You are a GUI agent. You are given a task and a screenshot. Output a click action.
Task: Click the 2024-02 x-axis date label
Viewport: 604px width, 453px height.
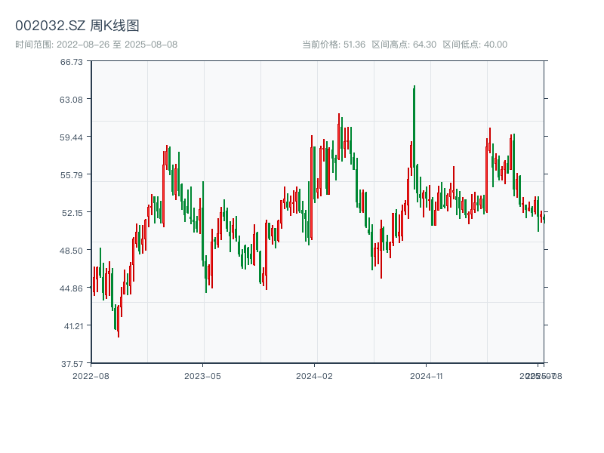coord(314,375)
